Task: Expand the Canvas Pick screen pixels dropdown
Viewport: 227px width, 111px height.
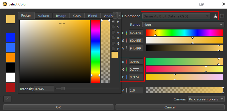Action: [206, 99]
